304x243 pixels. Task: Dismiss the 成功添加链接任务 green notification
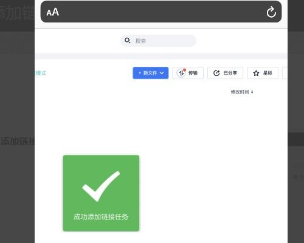pos(101,193)
